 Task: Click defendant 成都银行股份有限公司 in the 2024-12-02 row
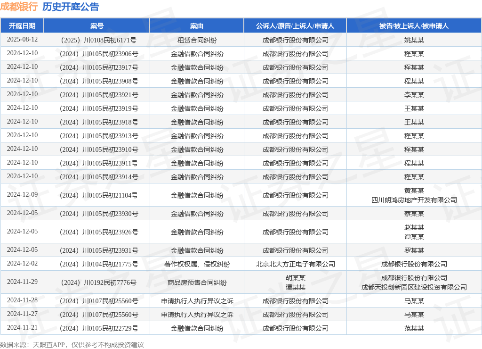click(414, 264)
